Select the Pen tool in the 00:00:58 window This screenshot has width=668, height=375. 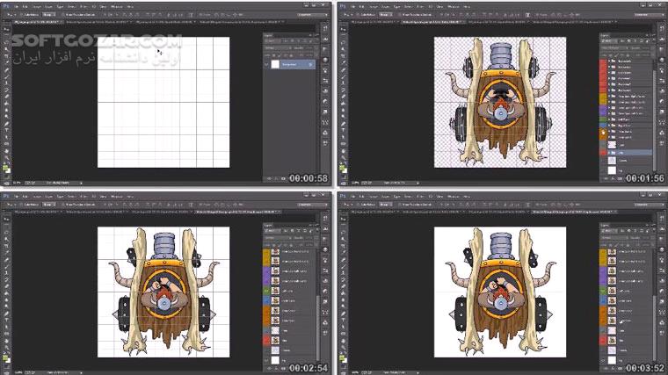(x=6, y=124)
